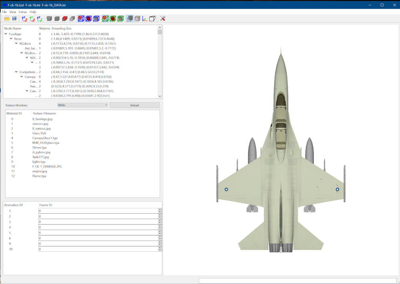This screenshot has height=284, width=400.
Task: Select the Tank275.jpg texture row
Action: click(83, 157)
